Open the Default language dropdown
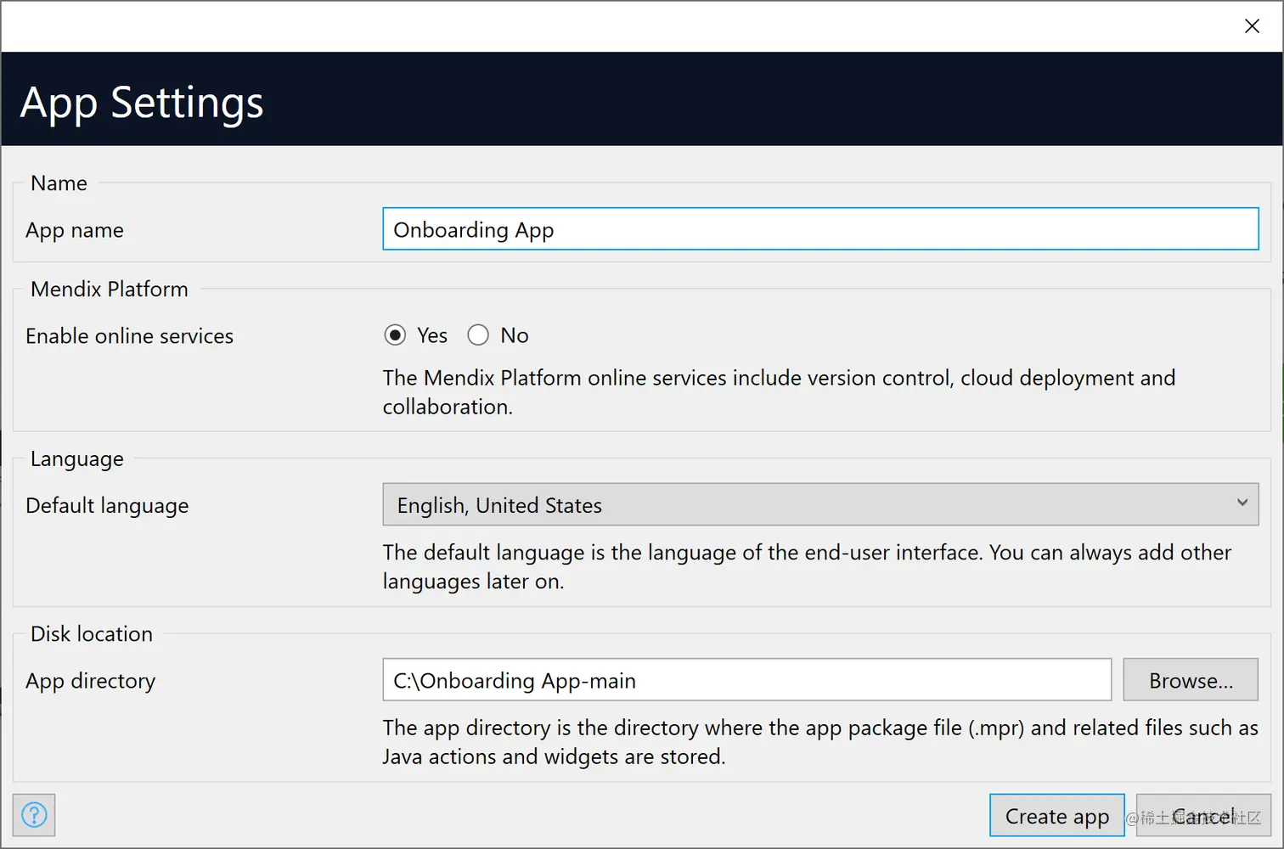The height and width of the screenshot is (849, 1284). [x=819, y=505]
